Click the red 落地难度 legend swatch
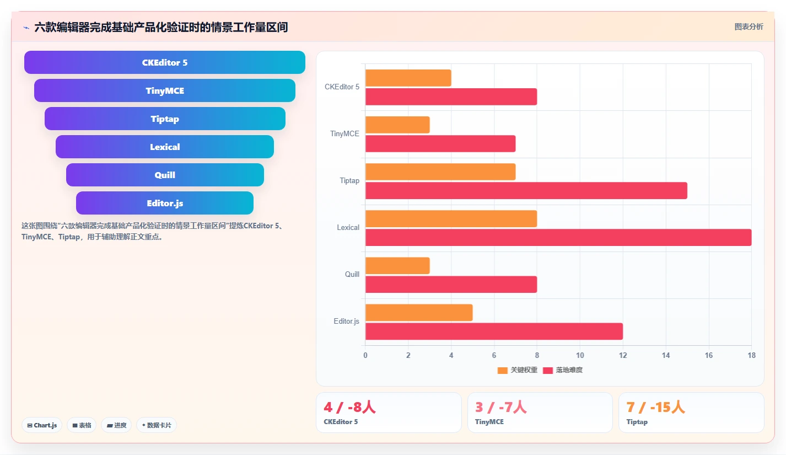The height and width of the screenshot is (455, 786). (548, 370)
